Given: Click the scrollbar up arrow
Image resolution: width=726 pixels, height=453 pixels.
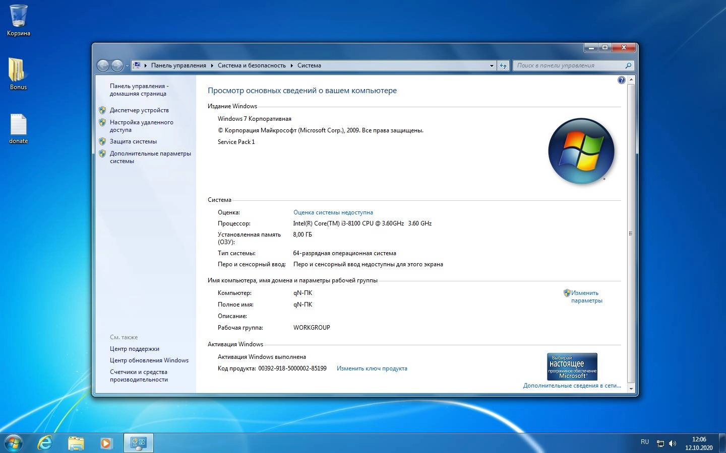Looking at the screenshot, I should point(631,80).
